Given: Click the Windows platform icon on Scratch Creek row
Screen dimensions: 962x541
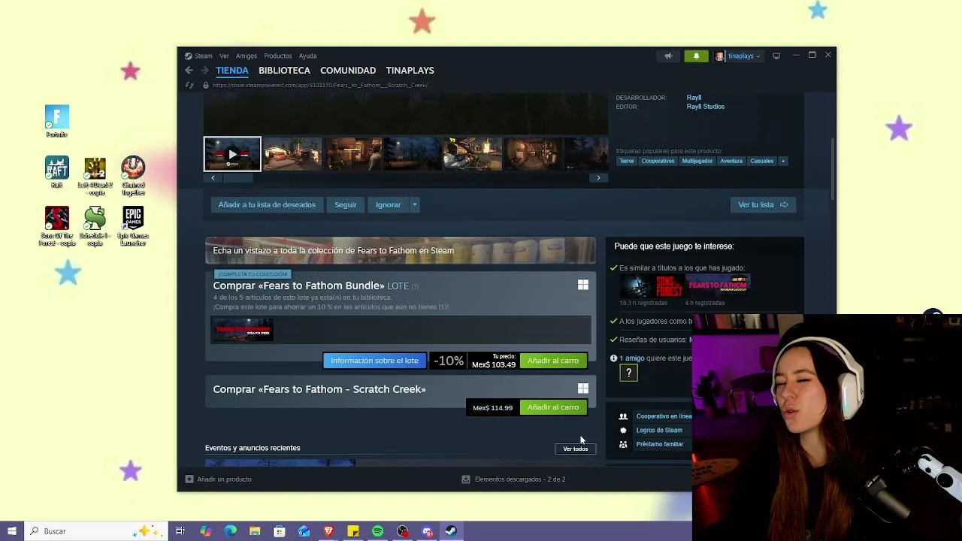Looking at the screenshot, I should pos(582,388).
